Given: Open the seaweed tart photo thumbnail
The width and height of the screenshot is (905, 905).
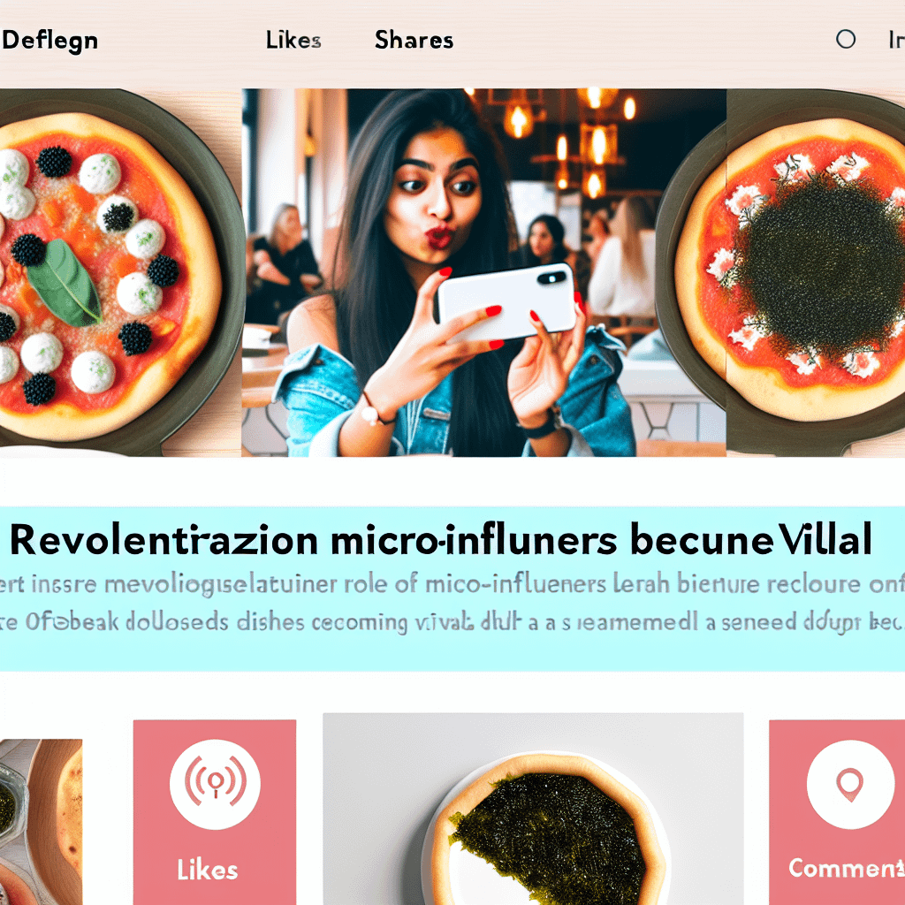Looking at the screenshot, I should pyautogui.click(x=533, y=810).
